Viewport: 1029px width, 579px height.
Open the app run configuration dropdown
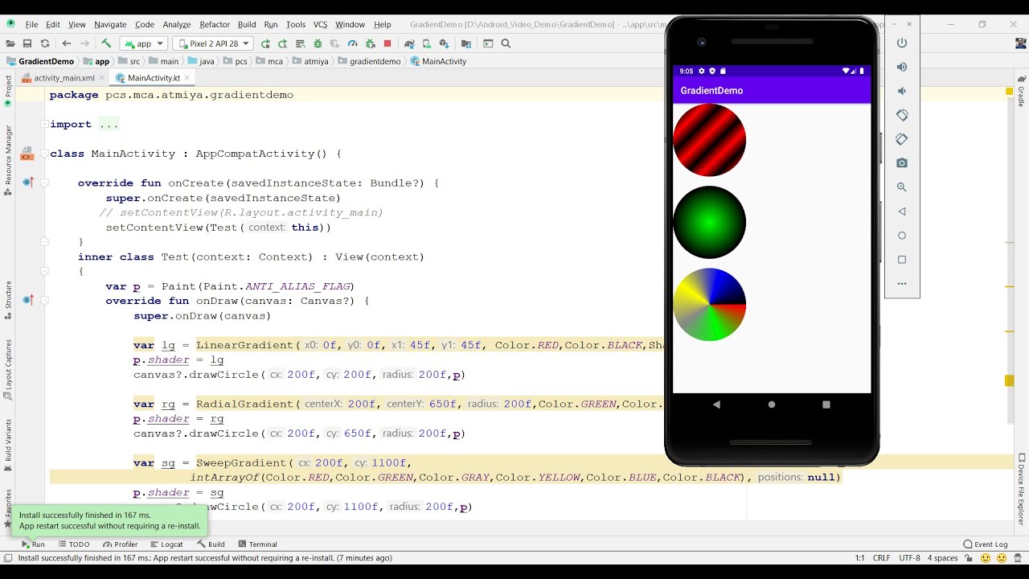(143, 43)
